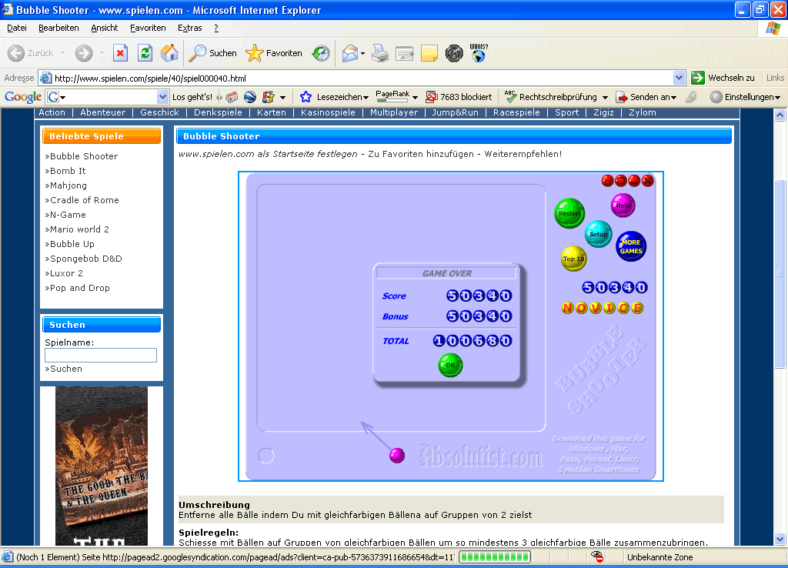
Task: Select the Kasinospiele category tab
Action: click(328, 112)
